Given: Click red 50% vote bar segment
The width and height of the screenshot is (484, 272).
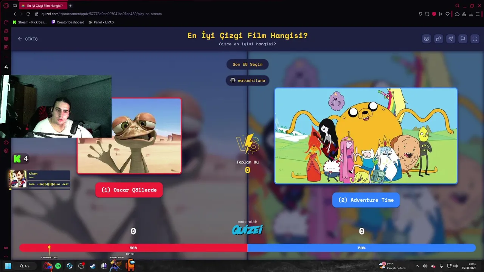Looking at the screenshot, I should point(133,248).
